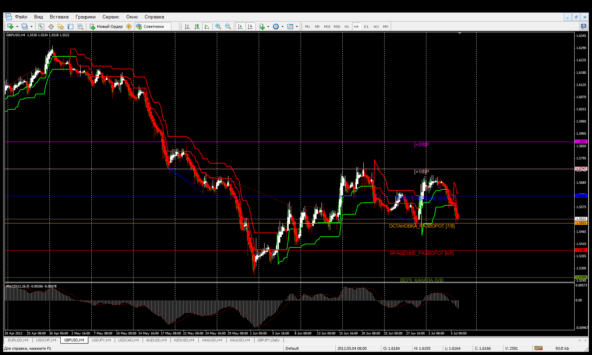Open the Navigator favorites panel
592x355 pixels.
coord(61,26)
